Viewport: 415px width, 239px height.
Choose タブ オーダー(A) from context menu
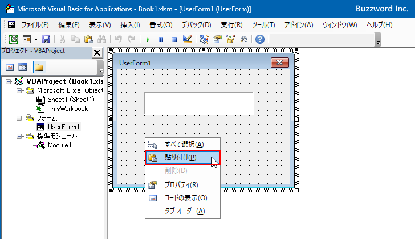click(x=182, y=211)
